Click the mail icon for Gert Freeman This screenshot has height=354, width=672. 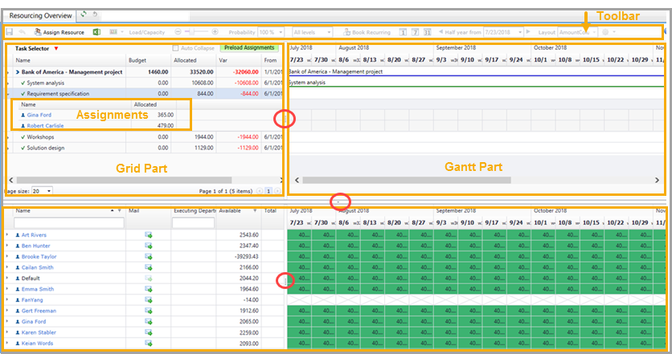tap(148, 310)
